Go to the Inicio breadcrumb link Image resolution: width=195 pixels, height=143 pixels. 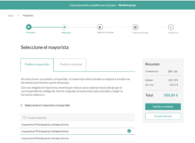click(x=11, y=15)
